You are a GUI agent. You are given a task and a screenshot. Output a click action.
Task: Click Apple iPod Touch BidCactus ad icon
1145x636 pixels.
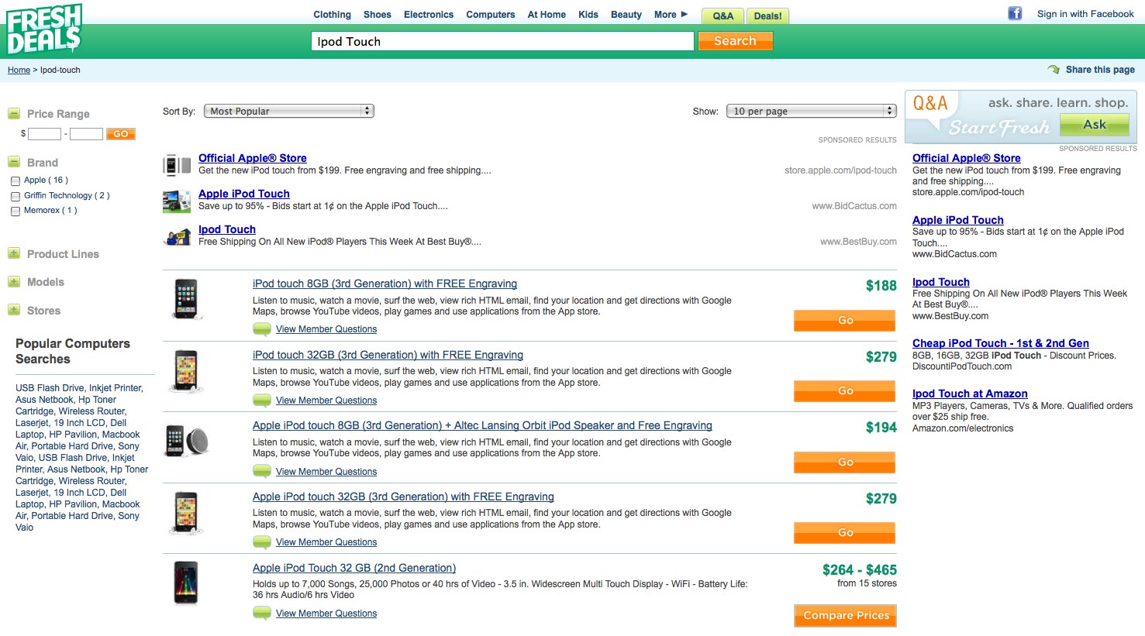tap(177, 201)
